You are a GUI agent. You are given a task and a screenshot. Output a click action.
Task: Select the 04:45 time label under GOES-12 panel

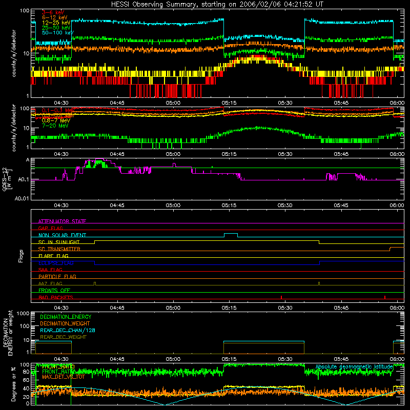click(x=117, y=206)
